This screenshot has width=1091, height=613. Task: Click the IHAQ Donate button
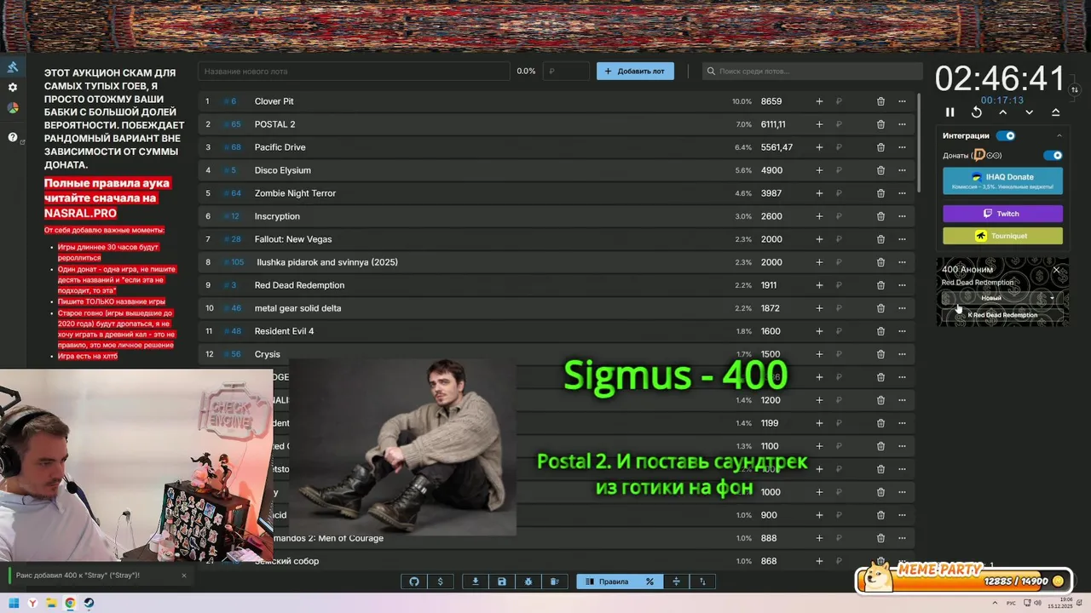[1002, 180]
